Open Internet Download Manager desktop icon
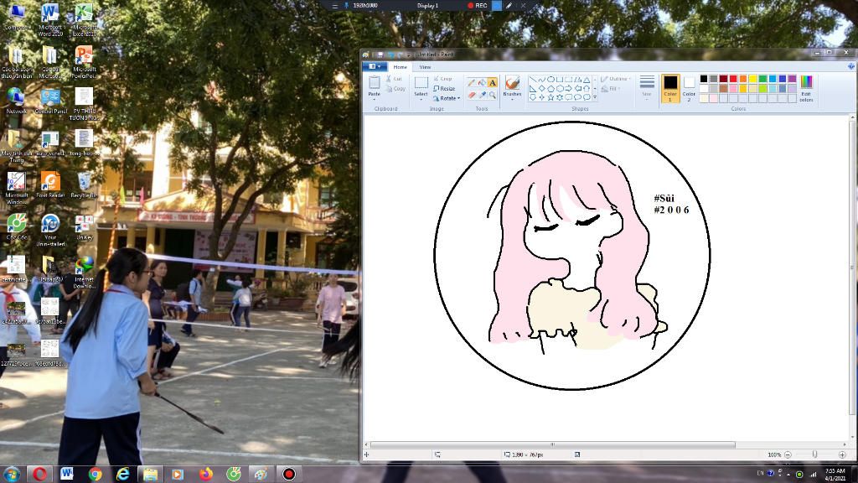The image size is (858, 483). pos(84,273)
